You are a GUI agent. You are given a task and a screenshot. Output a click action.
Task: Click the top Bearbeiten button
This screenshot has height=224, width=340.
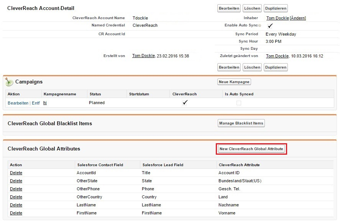[x=229, y=8]
